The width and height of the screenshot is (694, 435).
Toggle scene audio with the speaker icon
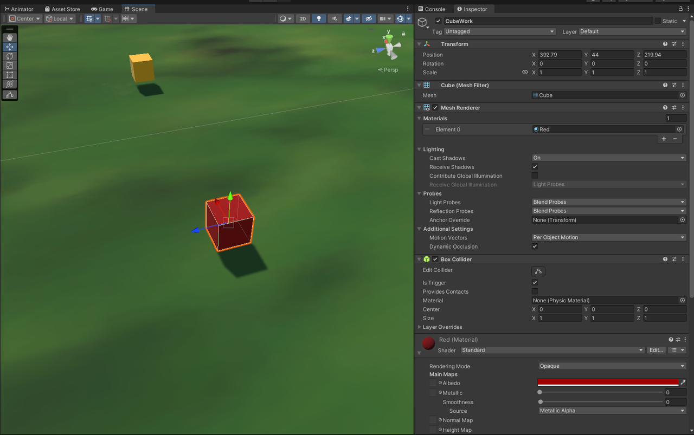point(335,18)
